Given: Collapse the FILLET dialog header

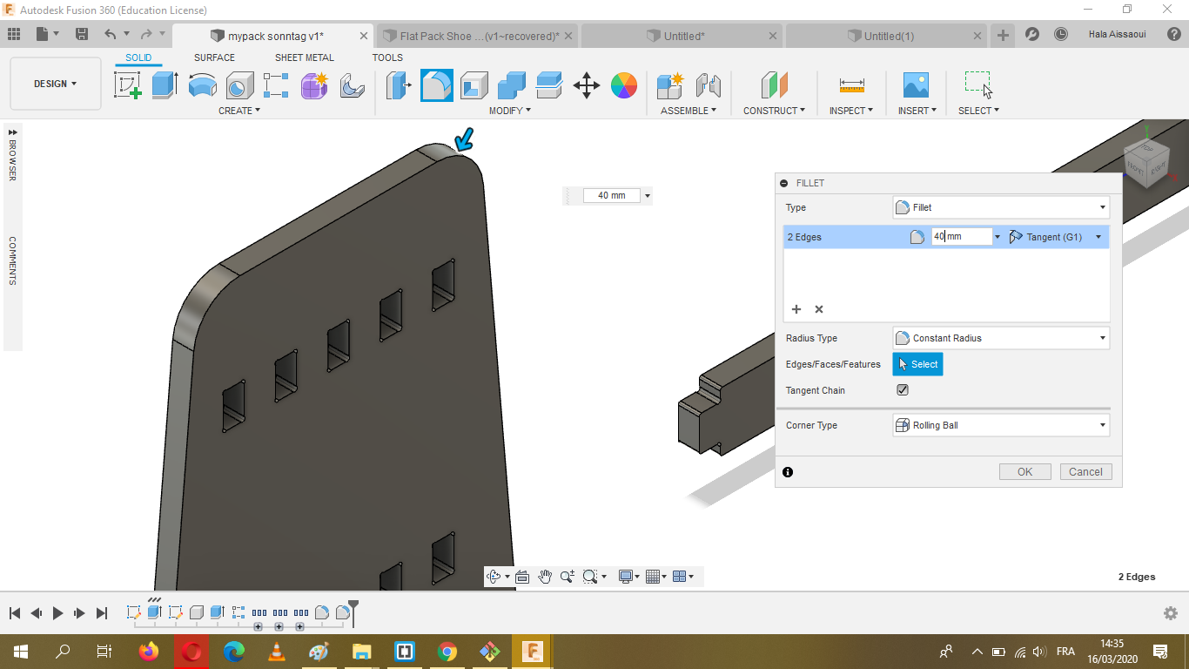Looking at the screenshot, I should (x=784, y=184).
